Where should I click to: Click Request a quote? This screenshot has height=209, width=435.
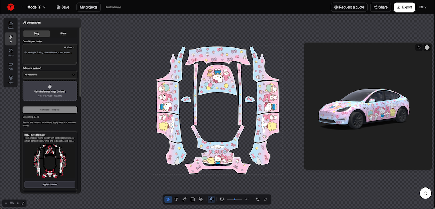click(x=349, y=7)
